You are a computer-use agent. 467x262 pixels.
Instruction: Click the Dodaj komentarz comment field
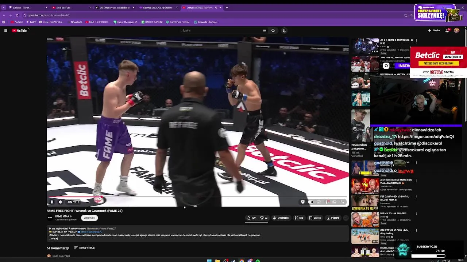(61, 256)
